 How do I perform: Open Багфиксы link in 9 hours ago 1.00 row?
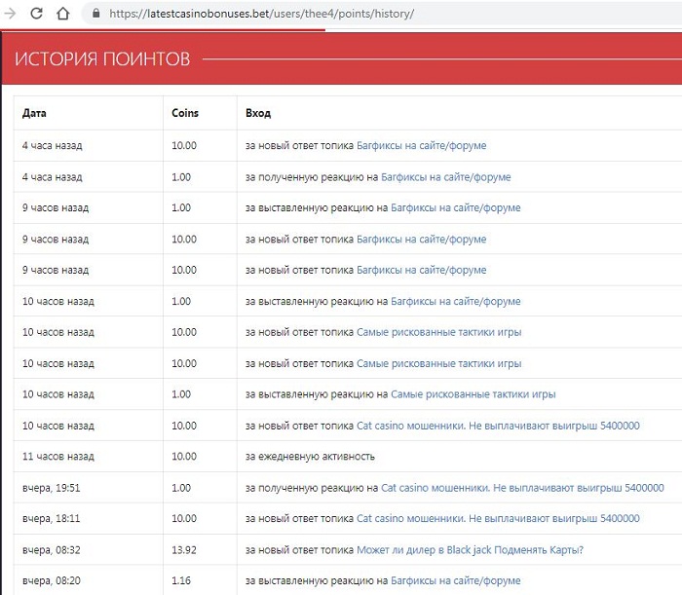[x=456, y=207]
